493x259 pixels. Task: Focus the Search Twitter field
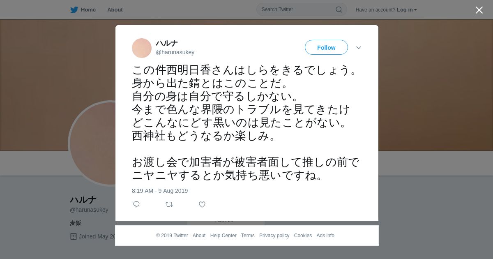click(302, 9)
